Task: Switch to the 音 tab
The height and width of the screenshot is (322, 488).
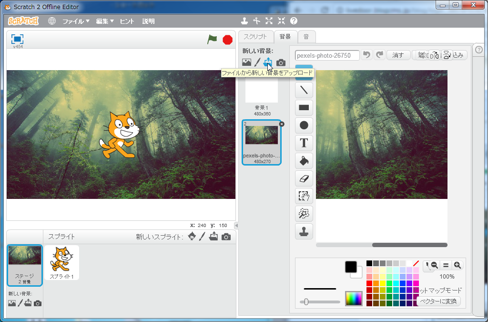Action: (306, 37)
